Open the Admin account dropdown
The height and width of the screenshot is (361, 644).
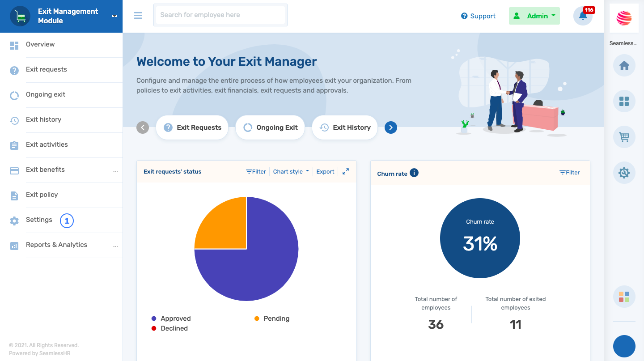click(534, 16)
